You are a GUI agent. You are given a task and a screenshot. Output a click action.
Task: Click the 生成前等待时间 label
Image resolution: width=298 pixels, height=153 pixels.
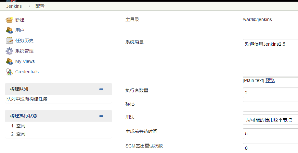[x=141, y=131]
